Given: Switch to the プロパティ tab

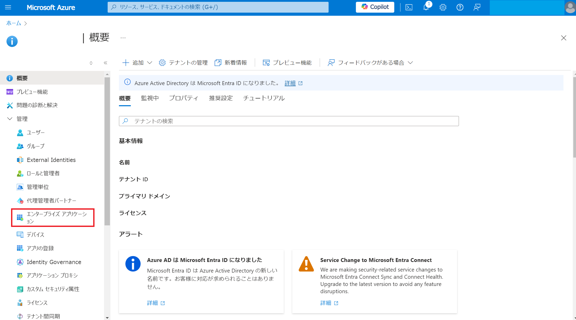Looking at the screenshot, I should pos(184,98).
